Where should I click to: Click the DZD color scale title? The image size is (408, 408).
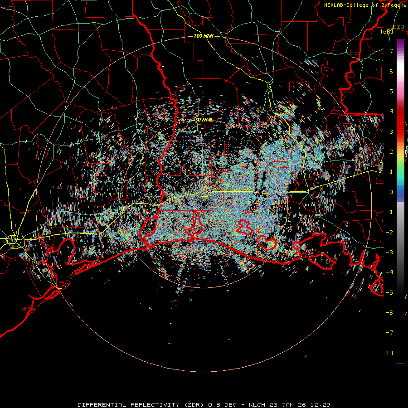pyautogui.click(x=398, y=27)
